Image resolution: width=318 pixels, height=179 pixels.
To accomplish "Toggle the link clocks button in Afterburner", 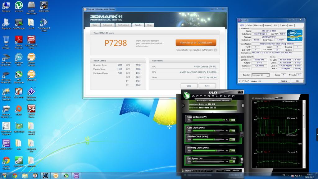I will [x=242, y=134].
